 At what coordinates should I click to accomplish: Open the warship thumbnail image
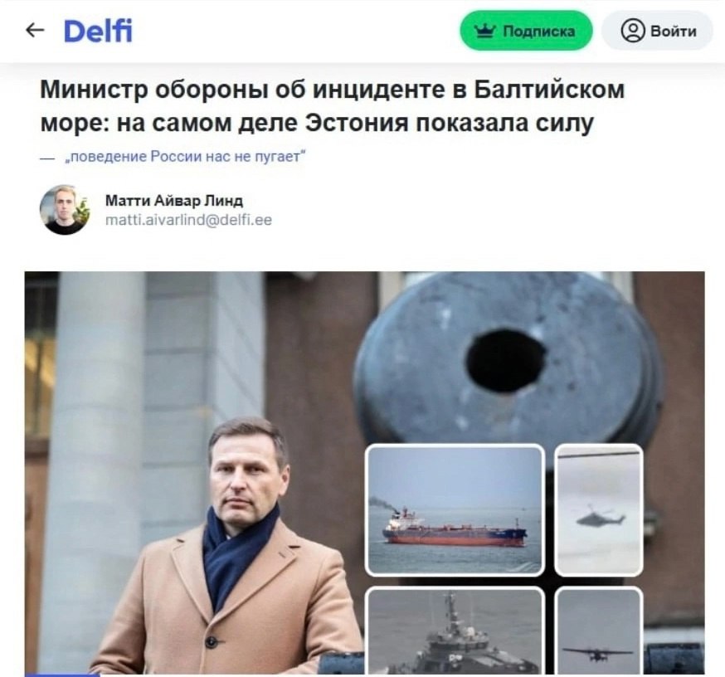coord(455,631)
